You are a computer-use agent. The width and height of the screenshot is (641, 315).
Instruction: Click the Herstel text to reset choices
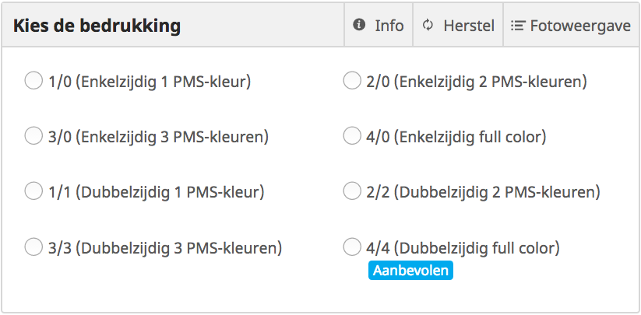pos(469,26)
